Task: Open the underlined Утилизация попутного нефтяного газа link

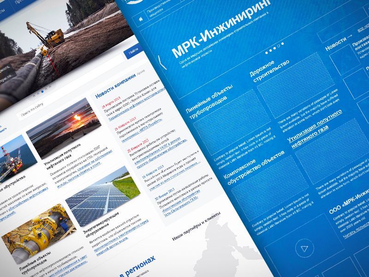Action: 315,129
